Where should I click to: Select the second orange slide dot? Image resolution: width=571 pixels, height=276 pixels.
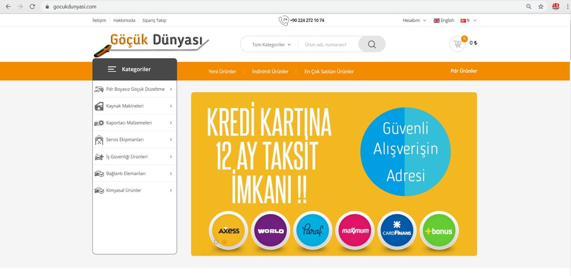tap(225, 242)
